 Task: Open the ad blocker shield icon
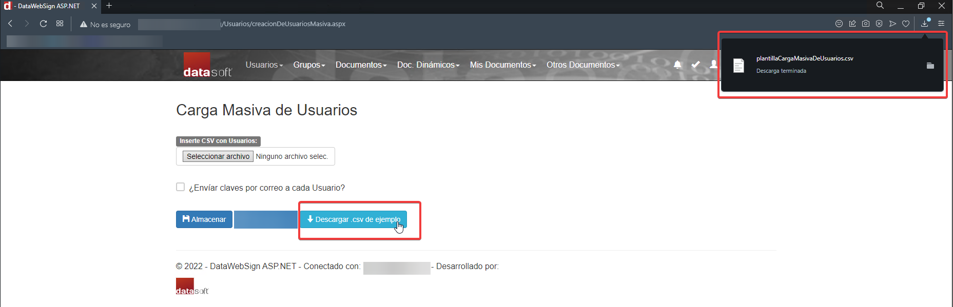point(879,24)
